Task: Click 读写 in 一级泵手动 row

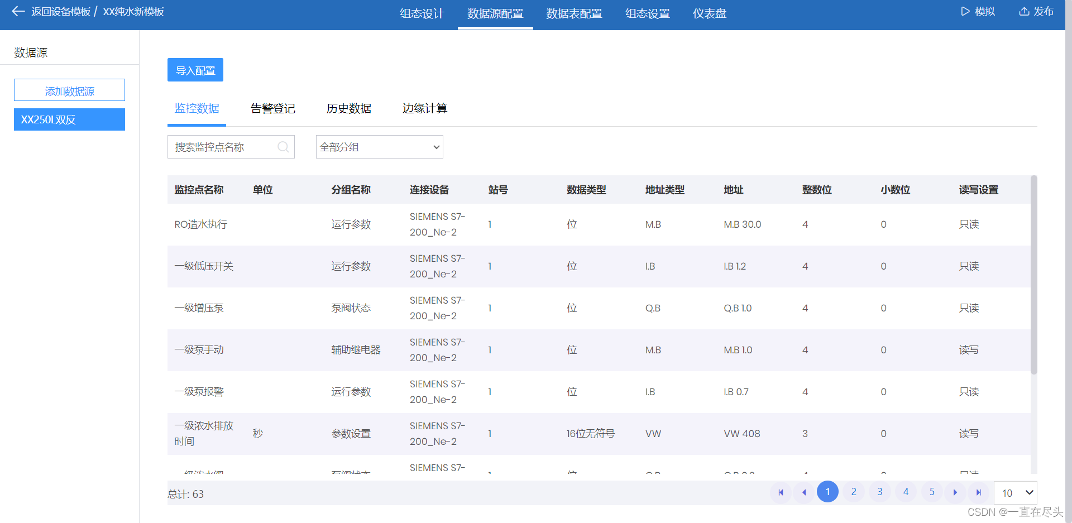Action: pos(969,350)
